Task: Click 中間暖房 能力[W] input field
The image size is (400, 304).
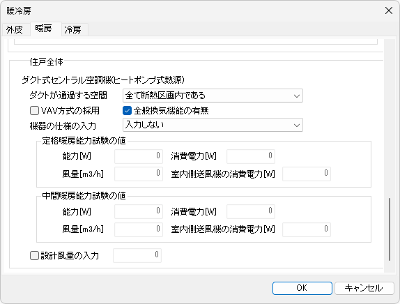Action: [x=139, y=211]
